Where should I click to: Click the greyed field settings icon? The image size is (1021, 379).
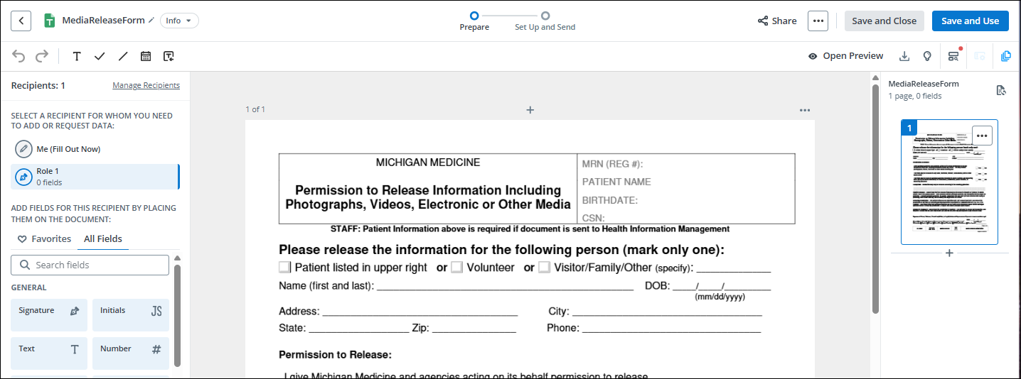[980, 56]
